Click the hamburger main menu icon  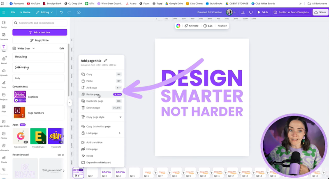click(x=4, y=12)
